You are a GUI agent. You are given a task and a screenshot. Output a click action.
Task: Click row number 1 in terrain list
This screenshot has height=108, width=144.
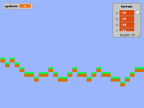coord(117,13)
